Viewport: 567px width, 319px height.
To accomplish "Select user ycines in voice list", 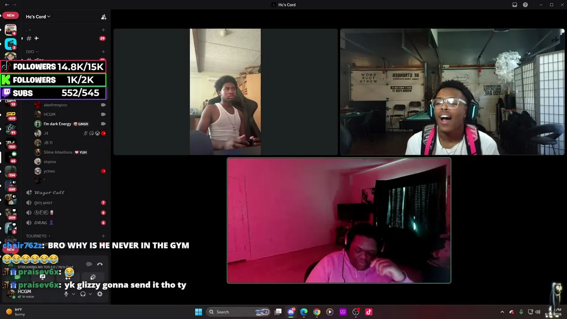I will tap(70, 171).
